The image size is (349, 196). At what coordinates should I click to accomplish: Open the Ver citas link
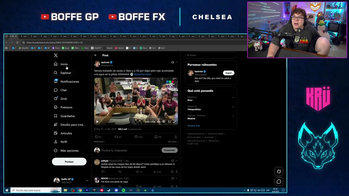click(173, 142)
